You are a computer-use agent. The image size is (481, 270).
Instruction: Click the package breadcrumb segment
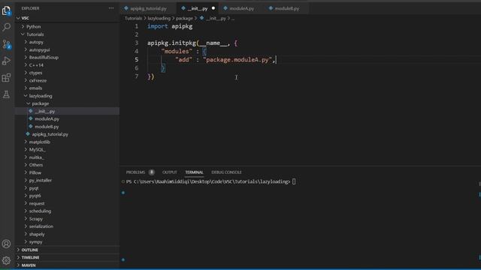click(184, 18)
